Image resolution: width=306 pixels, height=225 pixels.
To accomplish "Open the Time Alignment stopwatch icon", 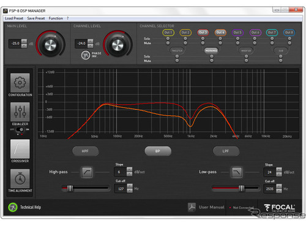I will click(x=20, y=178).
